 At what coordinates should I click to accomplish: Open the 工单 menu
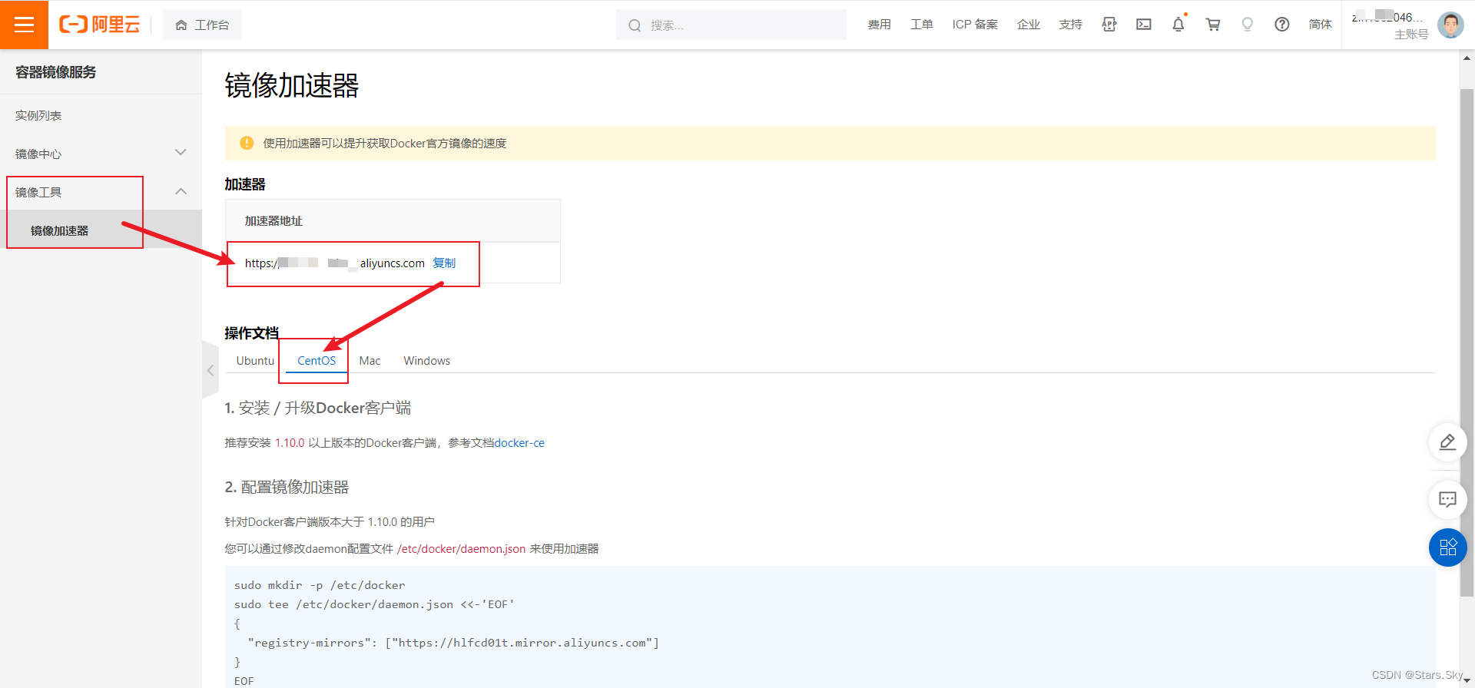922,25
